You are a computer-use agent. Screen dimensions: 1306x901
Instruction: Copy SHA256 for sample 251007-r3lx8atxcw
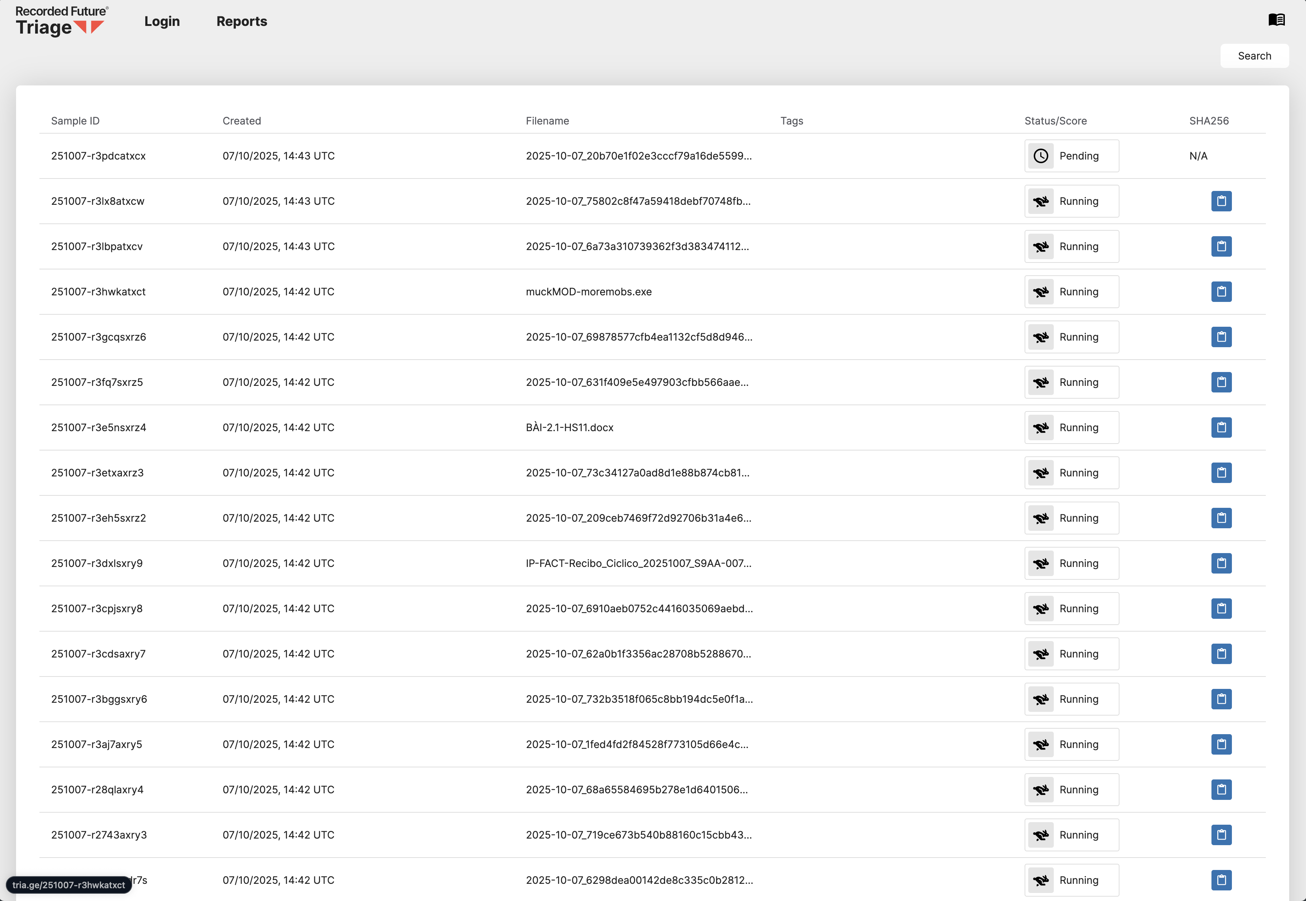(x=1221, y=201)
